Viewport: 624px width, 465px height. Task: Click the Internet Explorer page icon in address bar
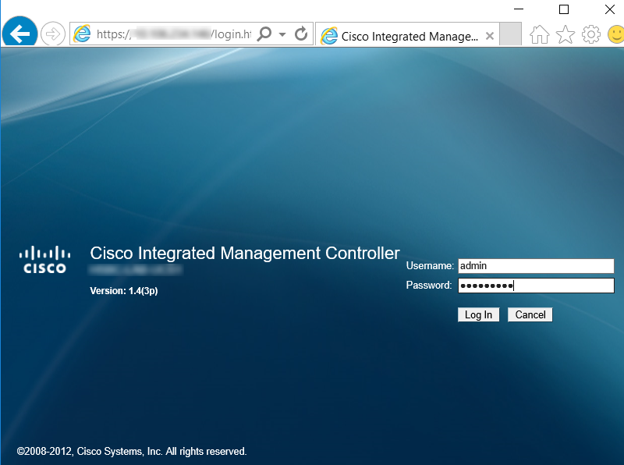(x=82, y=34)
